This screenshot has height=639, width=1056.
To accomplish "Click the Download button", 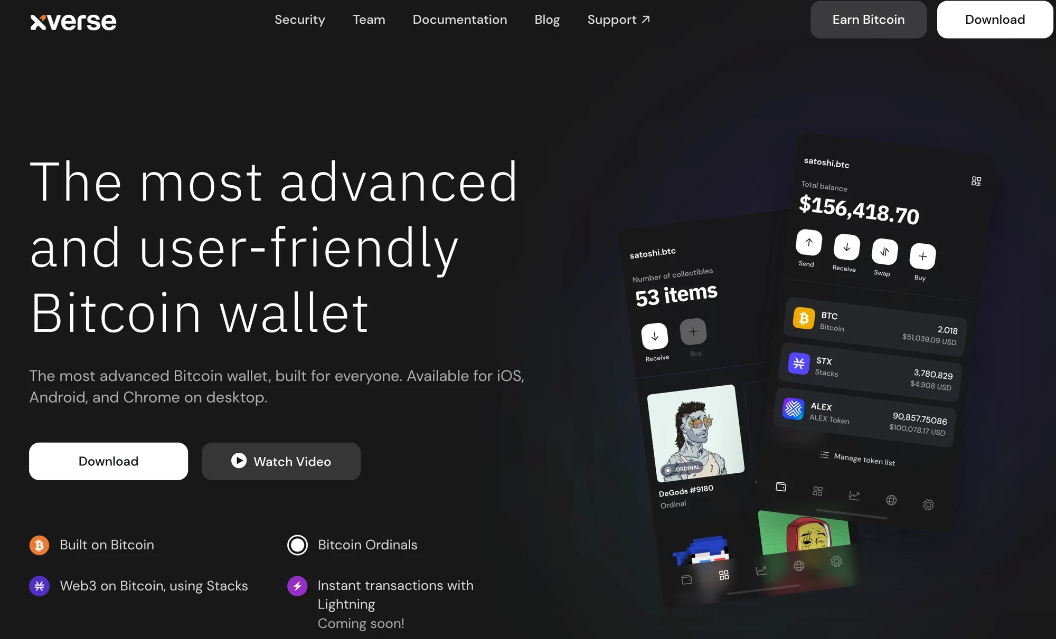I will coord(994,20).
